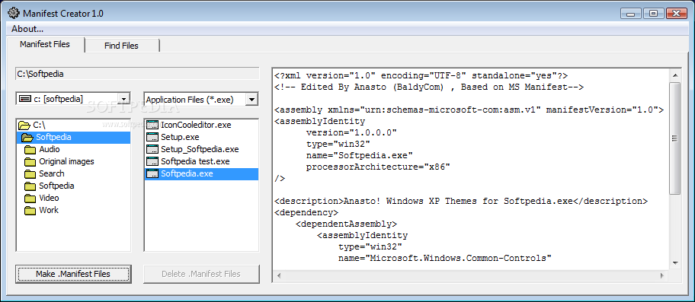Open the drive selection dropdown
The image size is (695, 302).
124,99
